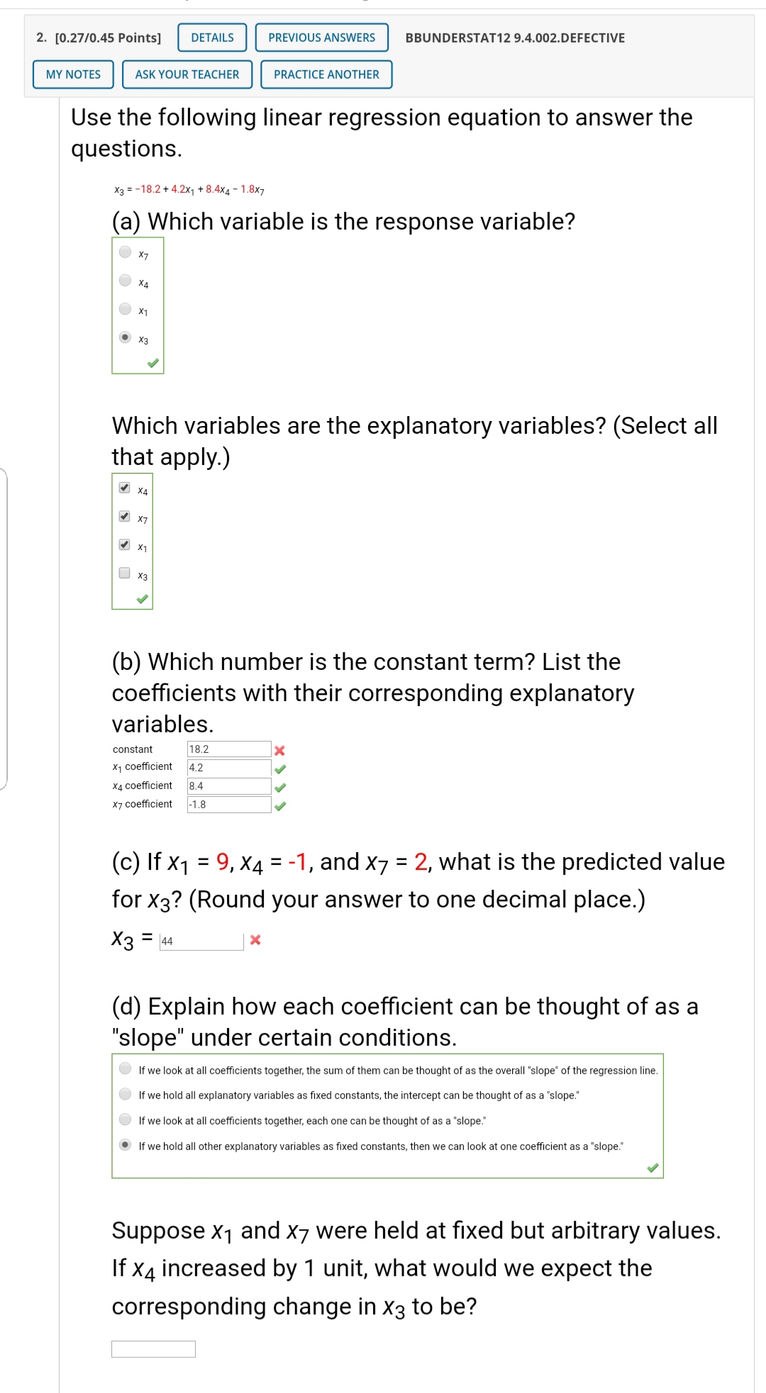Viewport: 766px width, 1393px height.
Task: Select the first slope explanation option
Action: click(x=124, y=1070)
